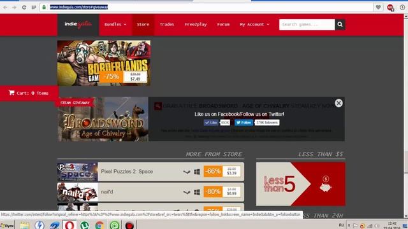This screenshot has height=229, width=408.
Task: Click the Windows icon on nail'd row
Action: 197,192
